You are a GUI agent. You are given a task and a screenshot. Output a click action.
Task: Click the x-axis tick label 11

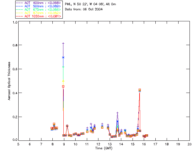tap(87, 144)
